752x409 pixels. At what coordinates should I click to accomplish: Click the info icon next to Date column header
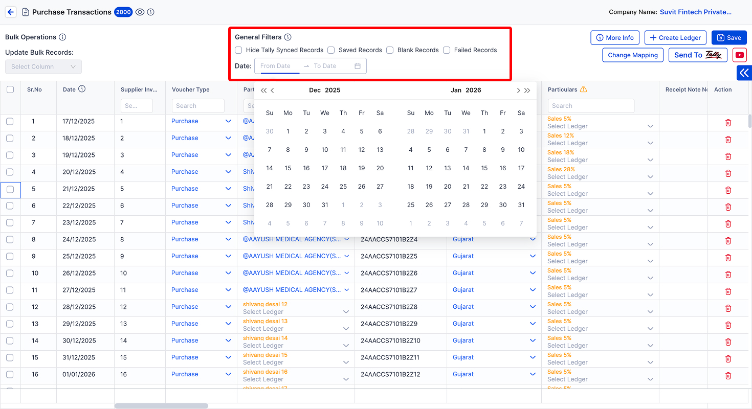[82, 89]
